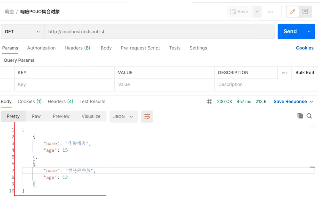Open the three-dots column options in params table
This screenshot has height=202, width=320.
pos(284,73)
